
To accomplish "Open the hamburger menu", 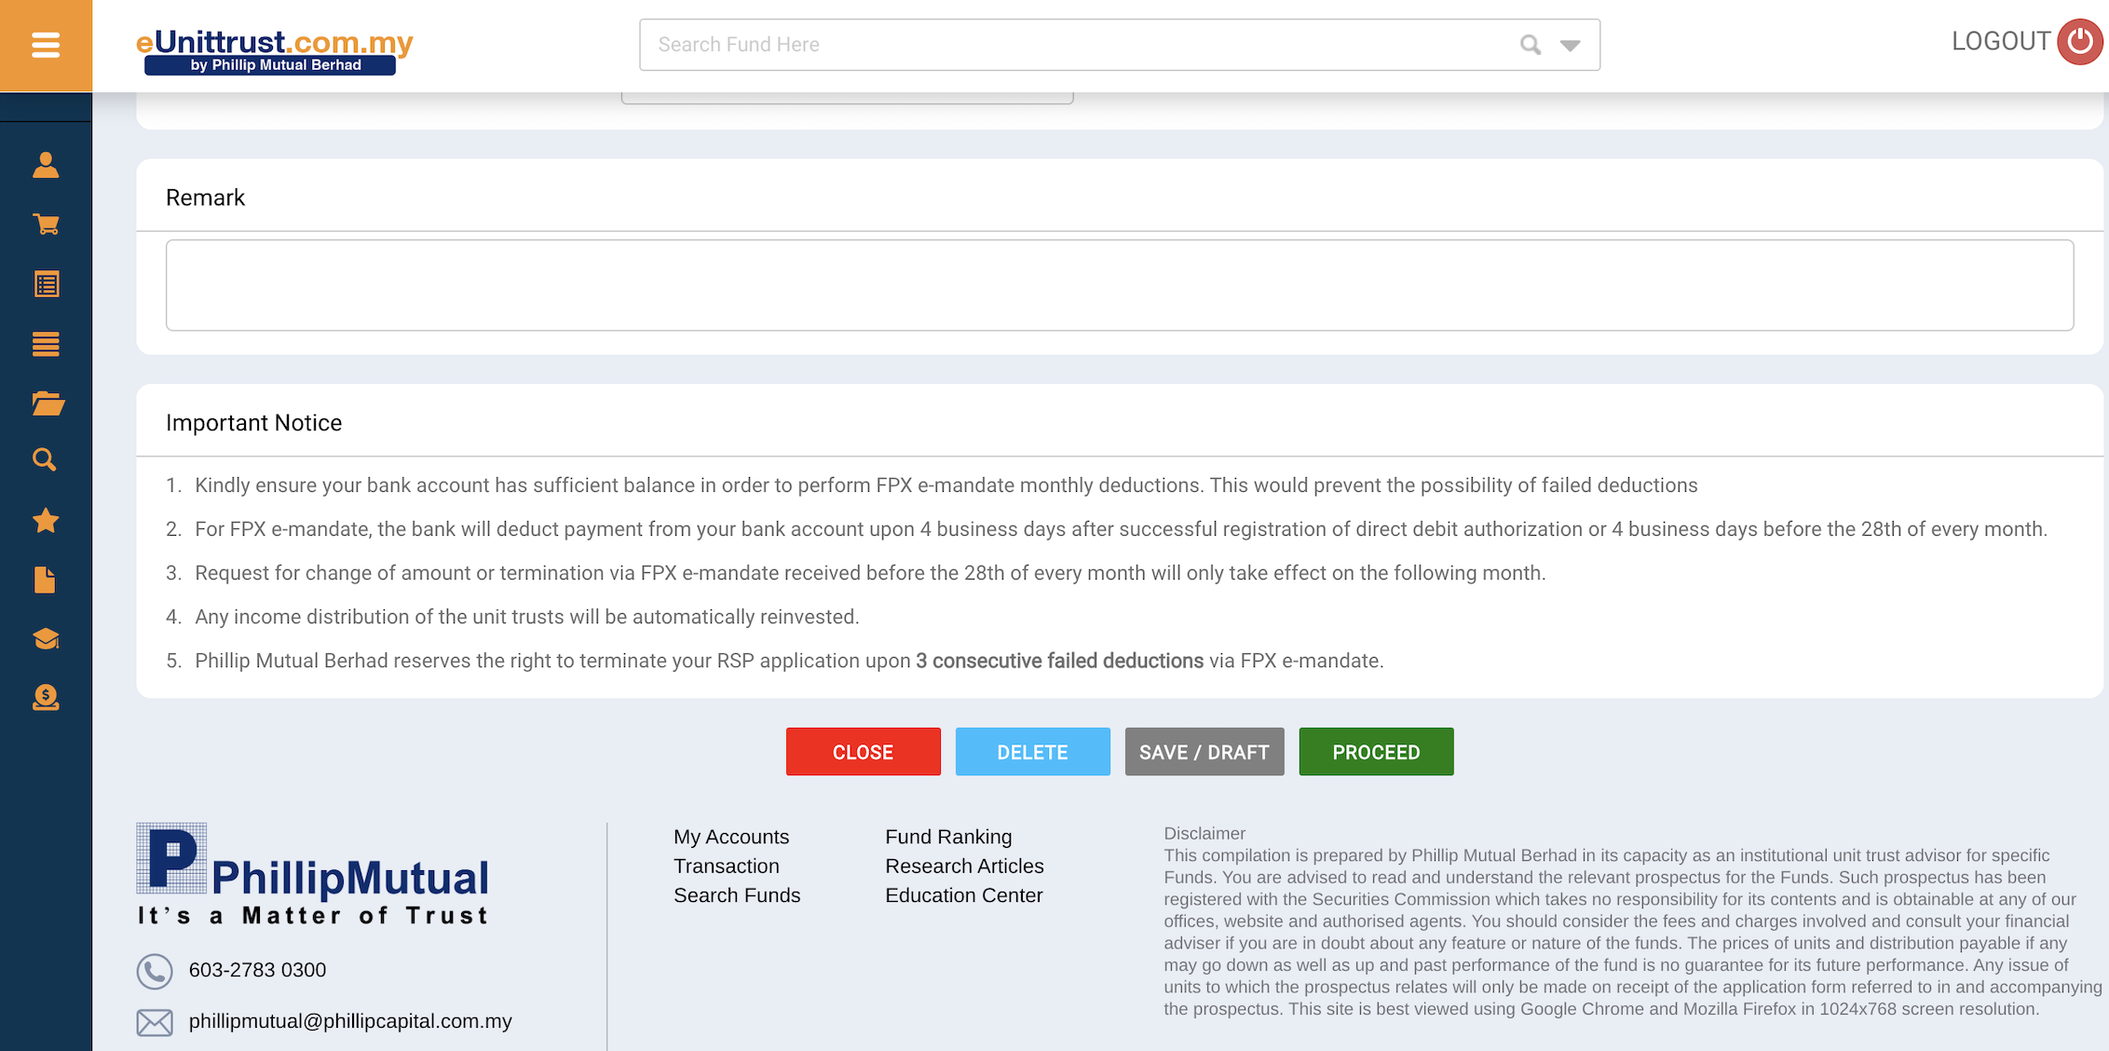I will pyautogui.click(x=46, y=45).
